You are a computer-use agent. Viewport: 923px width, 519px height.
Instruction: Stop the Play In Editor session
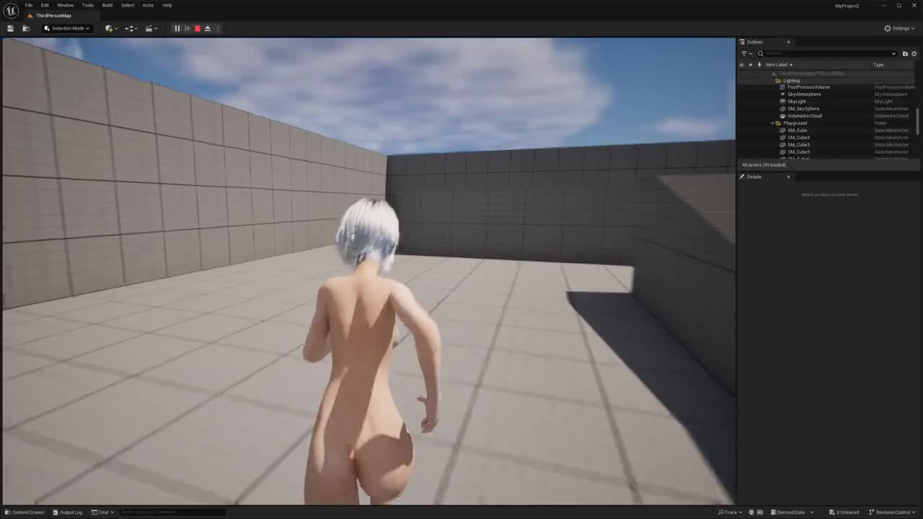coord(198,28)
